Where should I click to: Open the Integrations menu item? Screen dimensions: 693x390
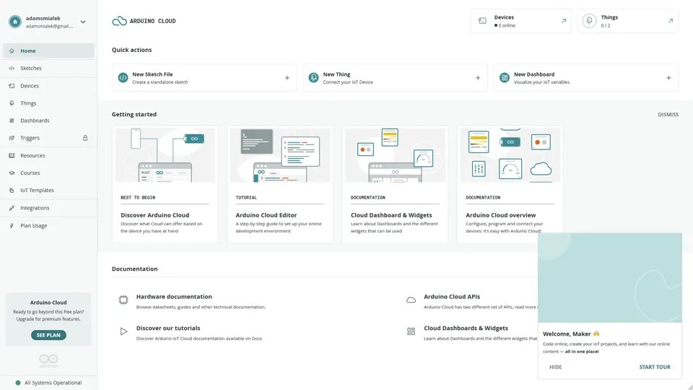coord(48,208)
